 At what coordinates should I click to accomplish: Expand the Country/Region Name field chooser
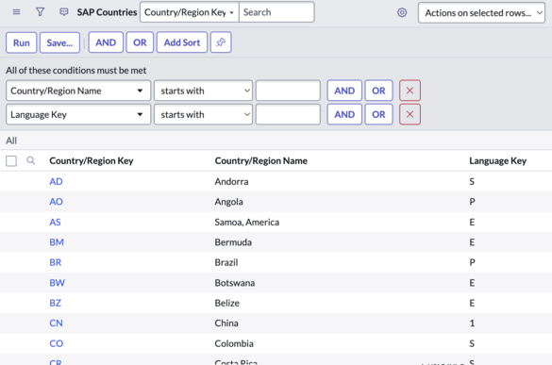click(x=78, y=91)
